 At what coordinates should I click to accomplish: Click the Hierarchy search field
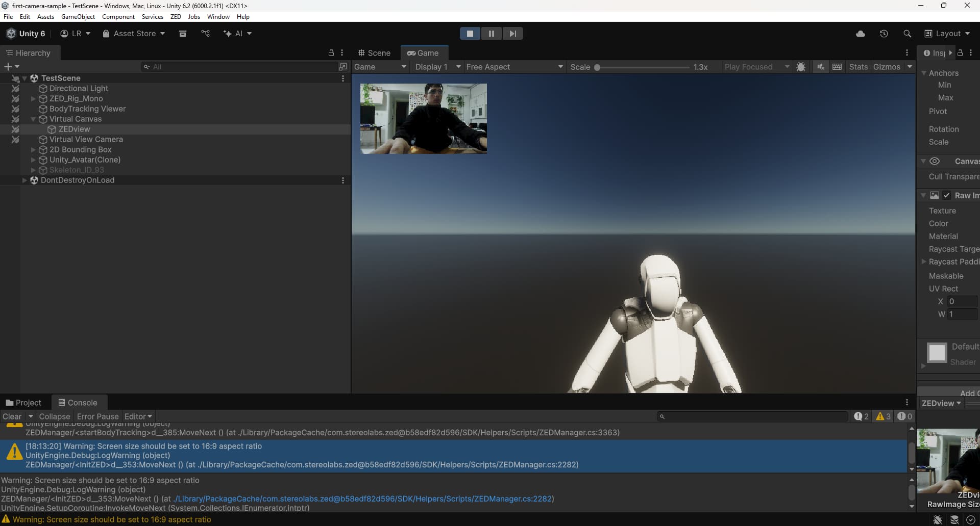click(x=240, y=67)
